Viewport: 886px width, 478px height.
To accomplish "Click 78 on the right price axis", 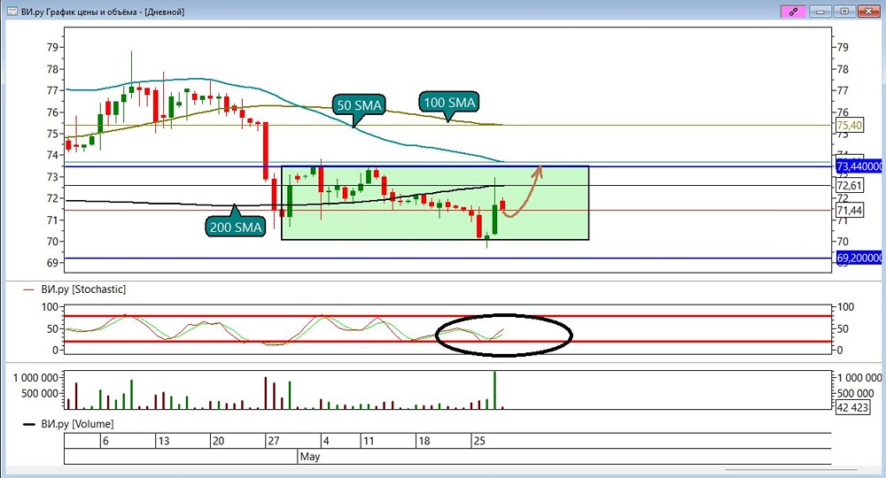I will click(x=843, y=69).
